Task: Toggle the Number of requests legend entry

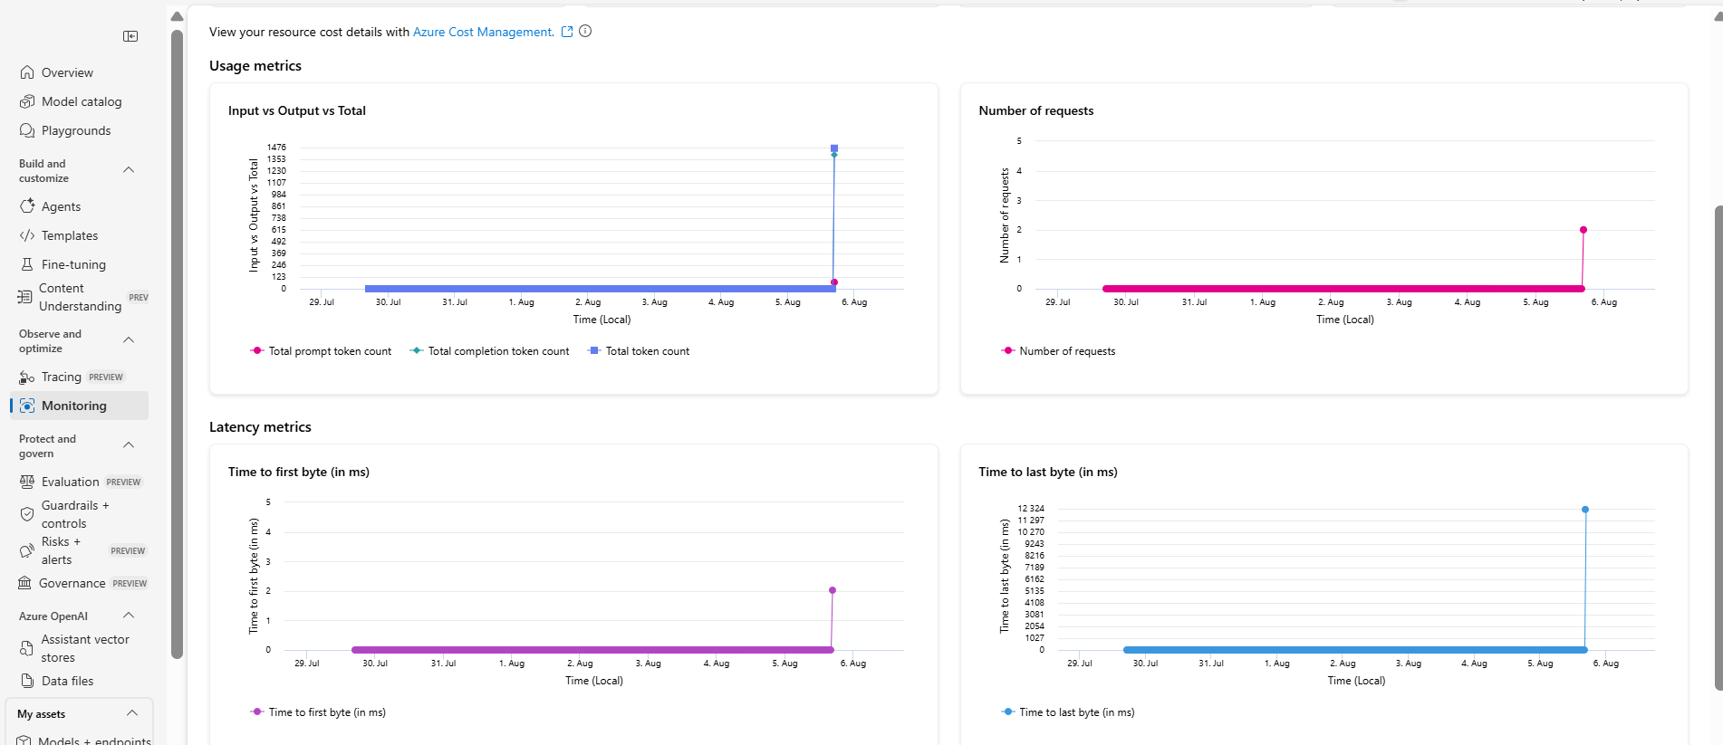Action: (1058, 351)
